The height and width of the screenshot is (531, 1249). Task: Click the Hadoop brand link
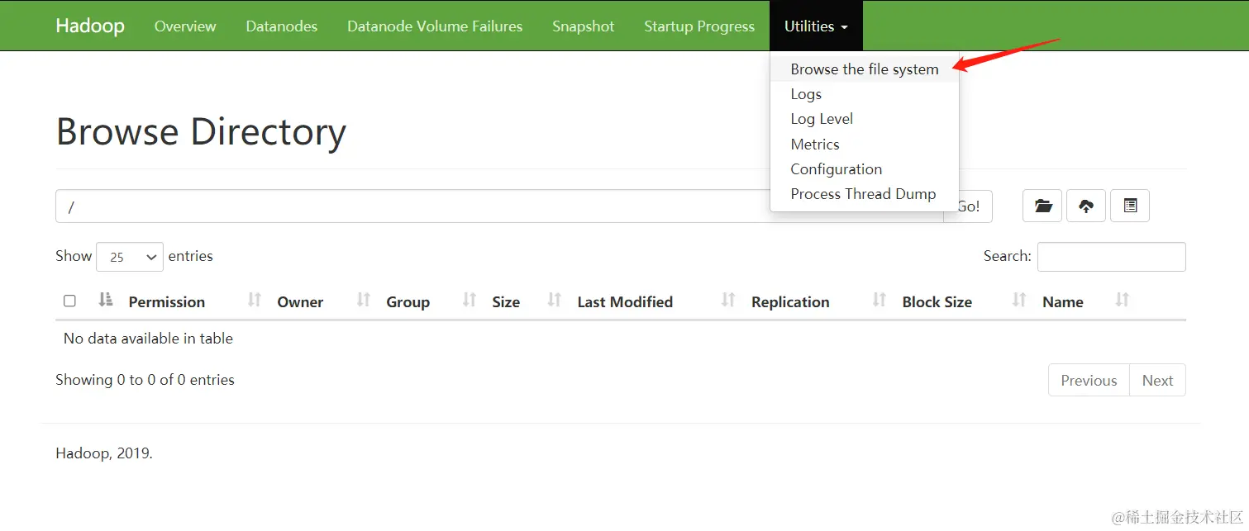90,26
